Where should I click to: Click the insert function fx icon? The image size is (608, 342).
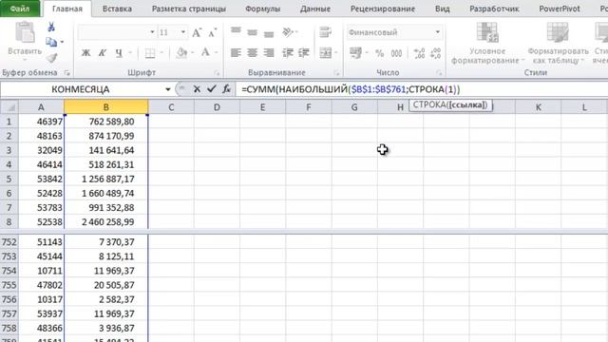[226, 89]
